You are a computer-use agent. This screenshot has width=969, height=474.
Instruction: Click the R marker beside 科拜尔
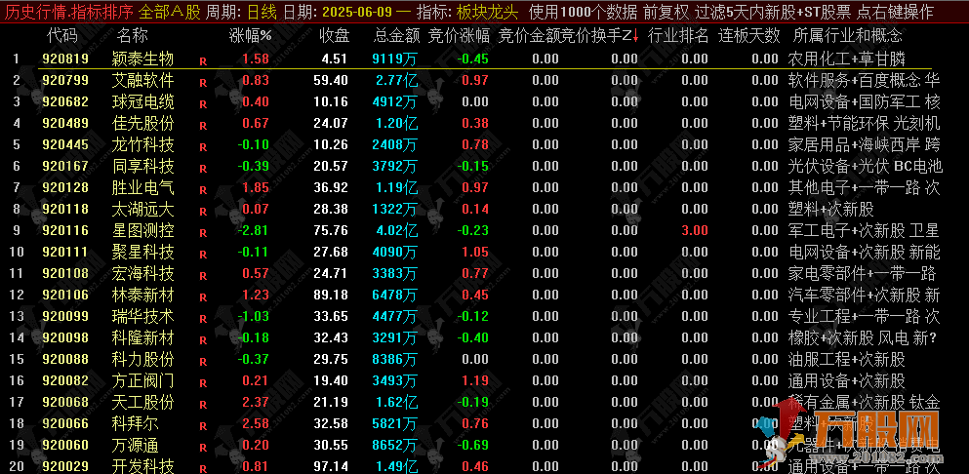click(203, 426)
